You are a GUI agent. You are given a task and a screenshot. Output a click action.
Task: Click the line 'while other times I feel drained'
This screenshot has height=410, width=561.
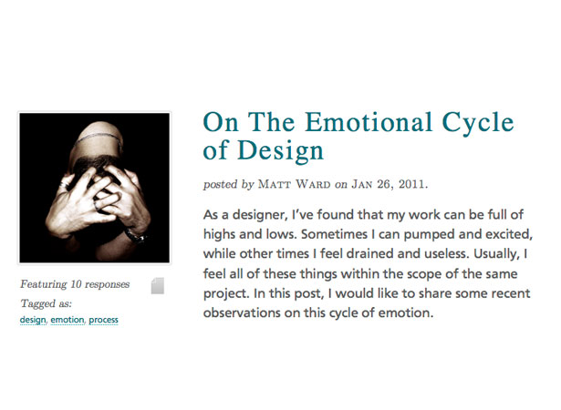(365, 254)
